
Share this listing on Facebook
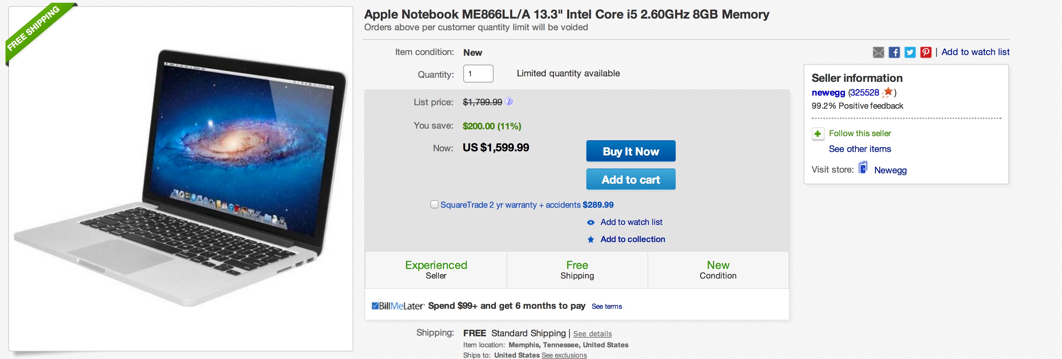(x=894, y=53)
